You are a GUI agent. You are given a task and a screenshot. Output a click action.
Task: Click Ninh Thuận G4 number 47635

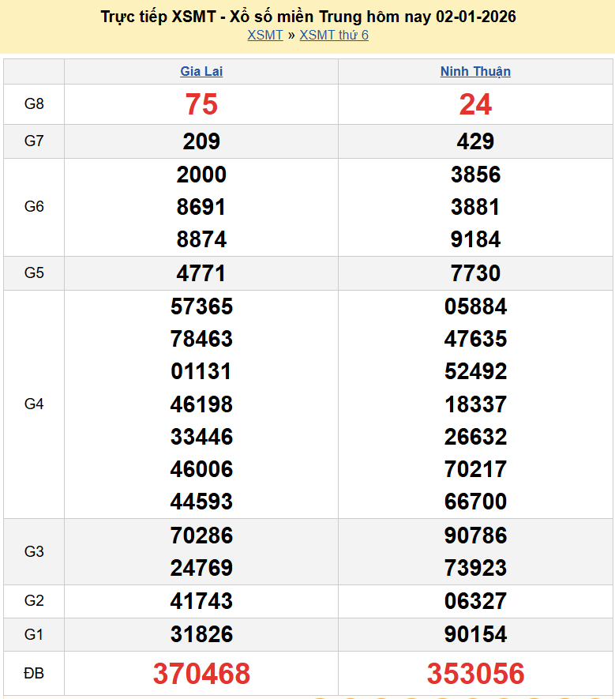[x=475, y=339]
